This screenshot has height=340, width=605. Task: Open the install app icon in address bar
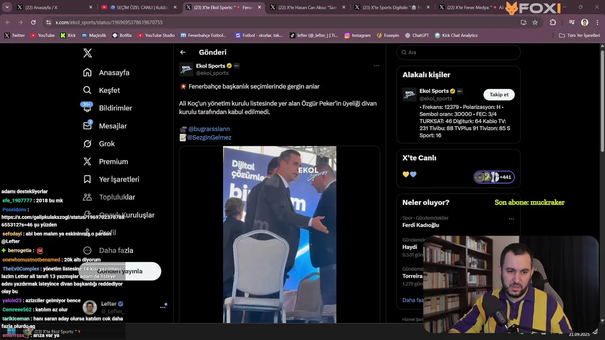(523, 22)
